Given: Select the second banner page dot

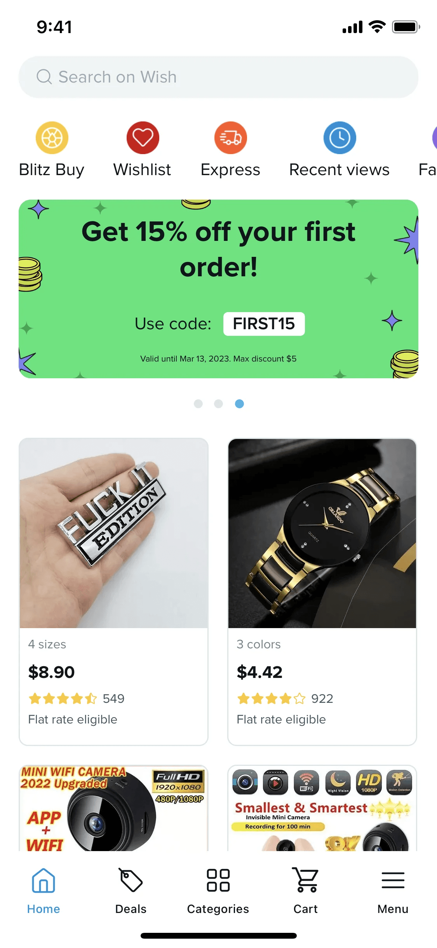Looking at the screenshot, I should click(x=219, y=404).
